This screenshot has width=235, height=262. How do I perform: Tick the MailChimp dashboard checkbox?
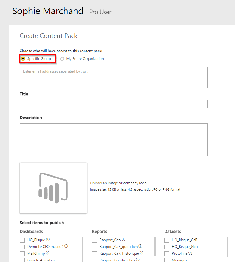coord(22,253)
